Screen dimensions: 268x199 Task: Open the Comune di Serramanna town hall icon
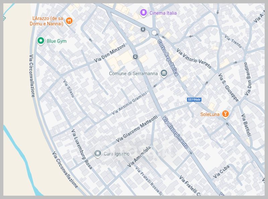(164, 73)
